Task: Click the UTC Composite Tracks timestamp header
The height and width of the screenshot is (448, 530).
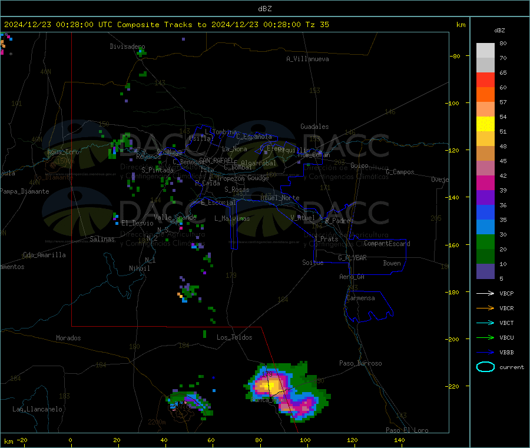Action: [x=167, y=25]
